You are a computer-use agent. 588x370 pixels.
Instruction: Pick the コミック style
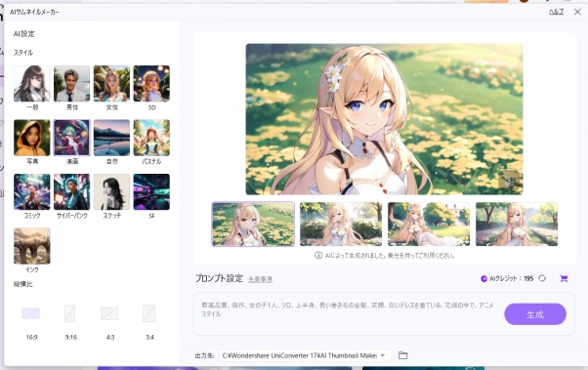point(32,191)
